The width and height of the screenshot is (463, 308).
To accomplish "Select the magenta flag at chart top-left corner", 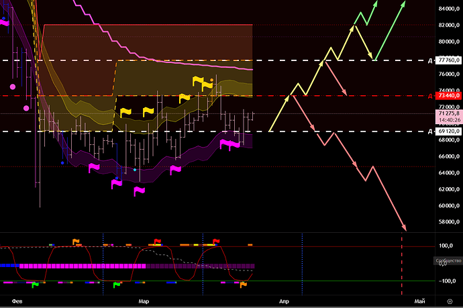I will 4,22.
